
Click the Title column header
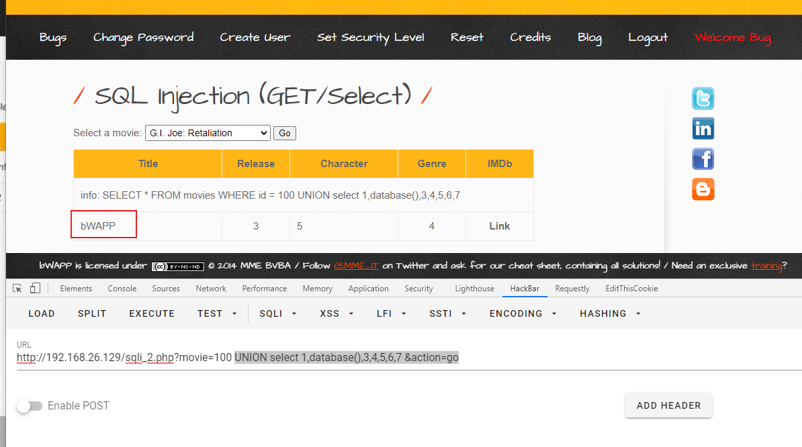pos(148,164)
